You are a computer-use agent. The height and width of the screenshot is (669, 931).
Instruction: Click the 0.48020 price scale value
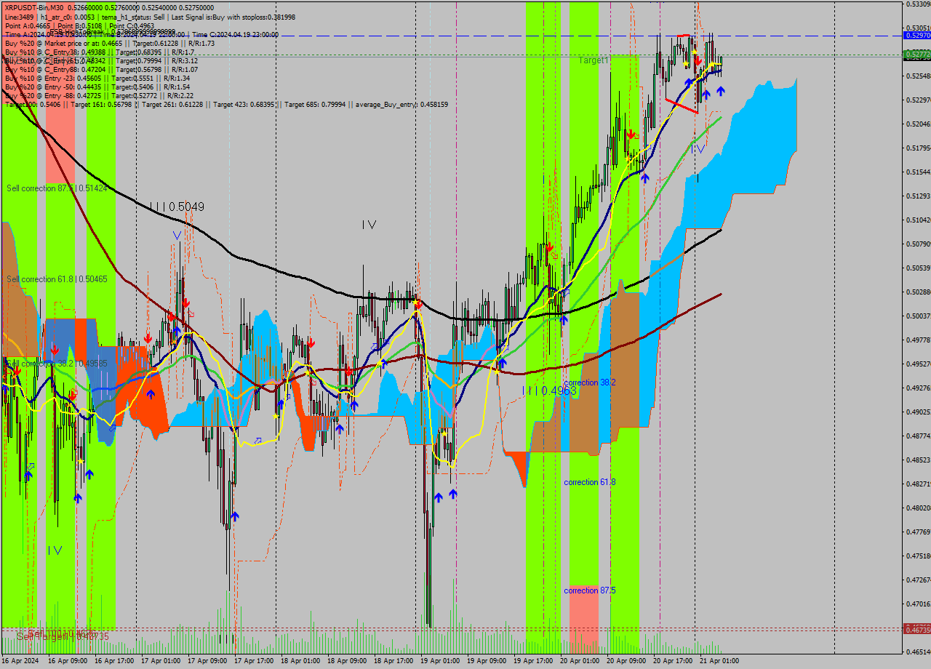(x=918, y=508)
